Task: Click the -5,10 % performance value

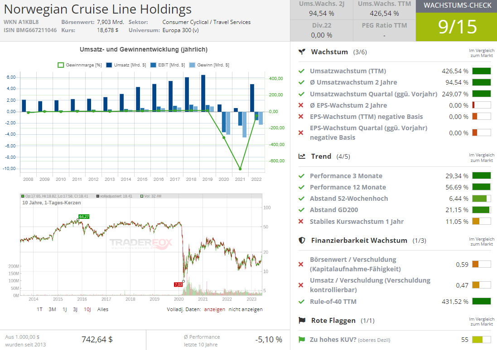Action: click(x=269, y=340)
